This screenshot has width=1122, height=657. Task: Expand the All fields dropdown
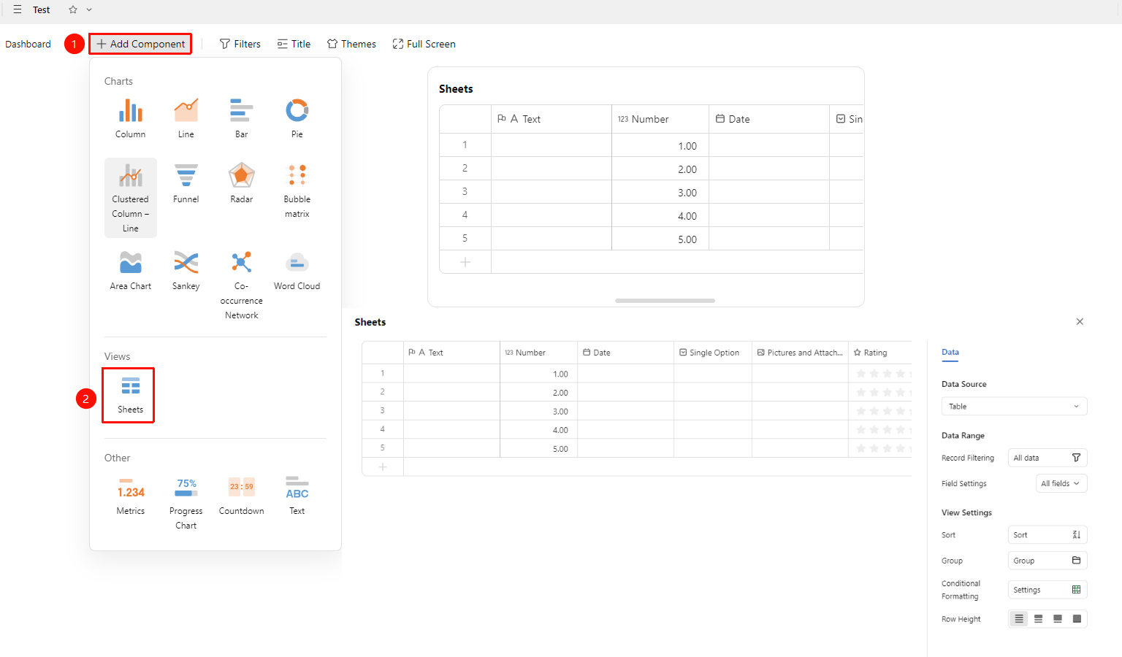click(x=1061, y=483)
